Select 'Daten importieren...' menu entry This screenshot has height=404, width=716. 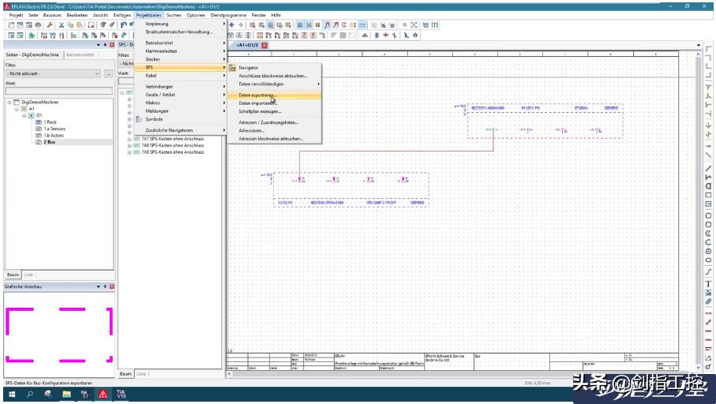(x=274, y=103)
